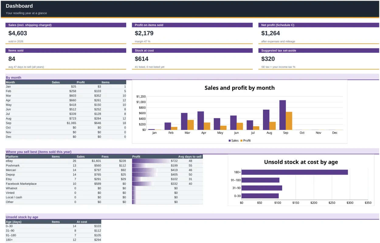Select the Mar month row label
The width and height of the screenshot is (380, 243).
tap(9, 96)
